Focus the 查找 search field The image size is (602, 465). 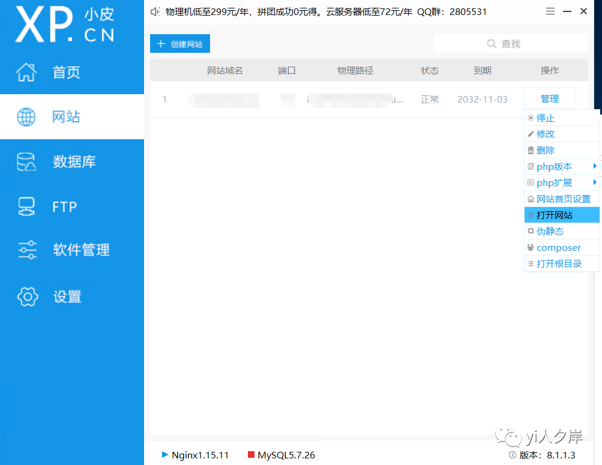point(511,44)
